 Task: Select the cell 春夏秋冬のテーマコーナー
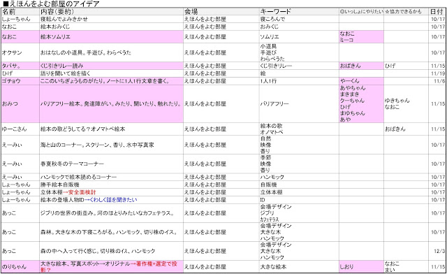tap(111, 164)
